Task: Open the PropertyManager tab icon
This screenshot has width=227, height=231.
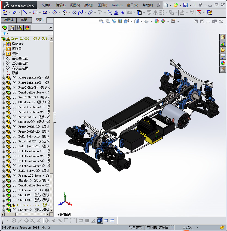Action: point(12,28)
